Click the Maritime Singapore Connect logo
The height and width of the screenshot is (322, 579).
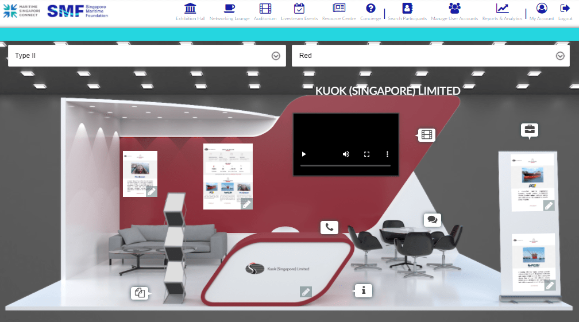click(22, 11)
